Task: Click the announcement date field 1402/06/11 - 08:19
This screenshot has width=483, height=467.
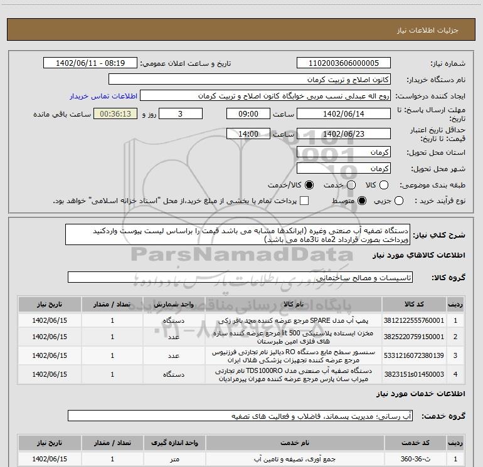Action: pyautogui.click(x=90, y=63)
